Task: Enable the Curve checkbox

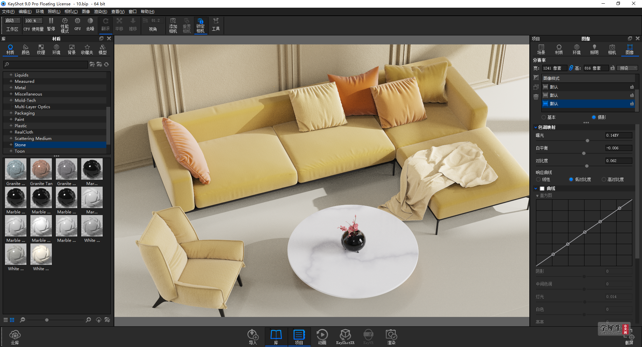Action: [542, 189]
